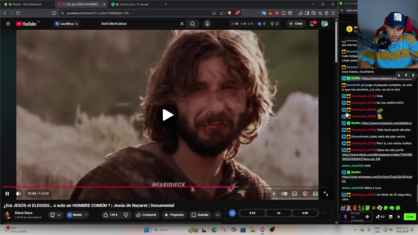This screenshot has width=418, height=235.
Task: Click the Preguntar button
Action: (174, 215)
